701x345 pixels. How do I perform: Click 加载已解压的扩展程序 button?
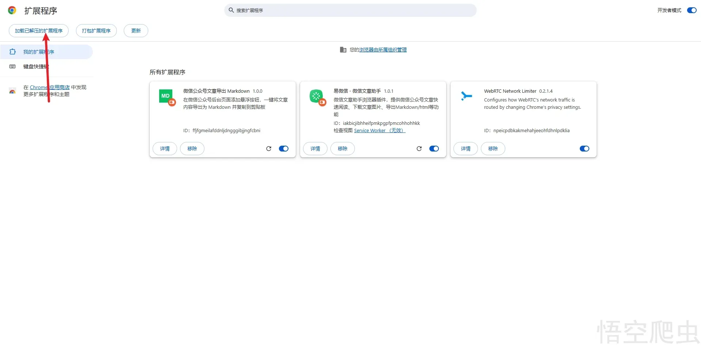[39, 31]
